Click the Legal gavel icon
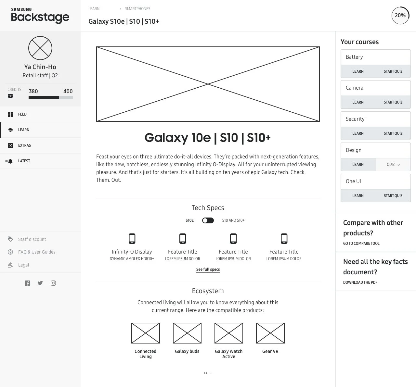This screenshot has height=387, width=416. click(10, 265)
